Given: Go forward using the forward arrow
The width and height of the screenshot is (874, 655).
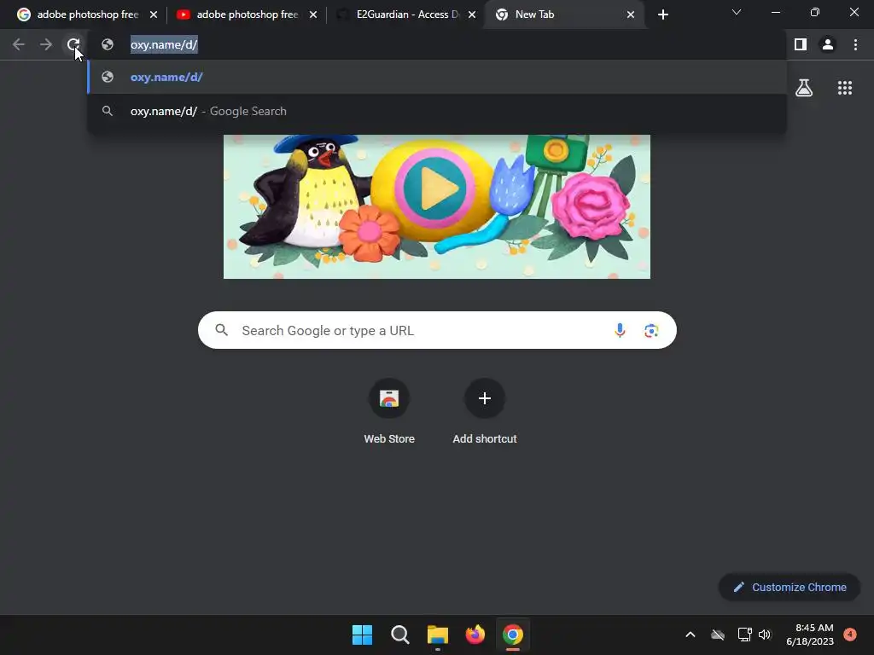Looking at the screenshot, I should (46, 44).
